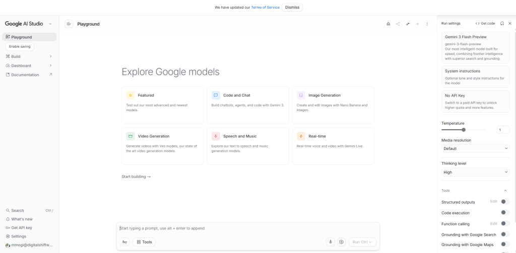Screen dimensions: 516x253
Task: Click the microphone icon in prompt box
Action: [331, 242]
